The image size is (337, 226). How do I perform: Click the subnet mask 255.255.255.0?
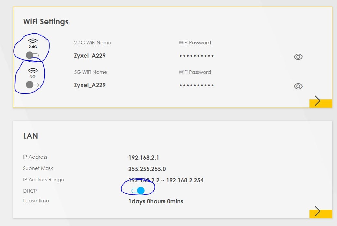point(147,169)
